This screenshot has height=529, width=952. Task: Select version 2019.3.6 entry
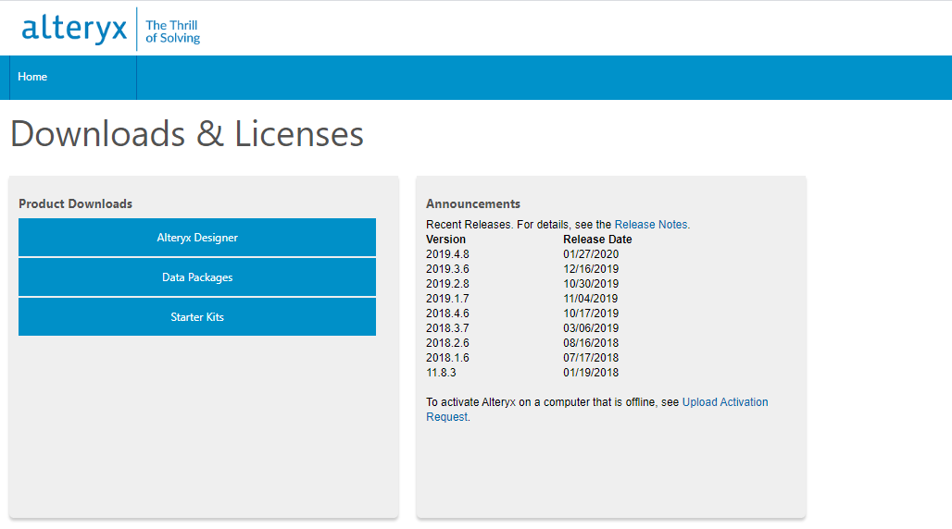(x=448, y=269)
